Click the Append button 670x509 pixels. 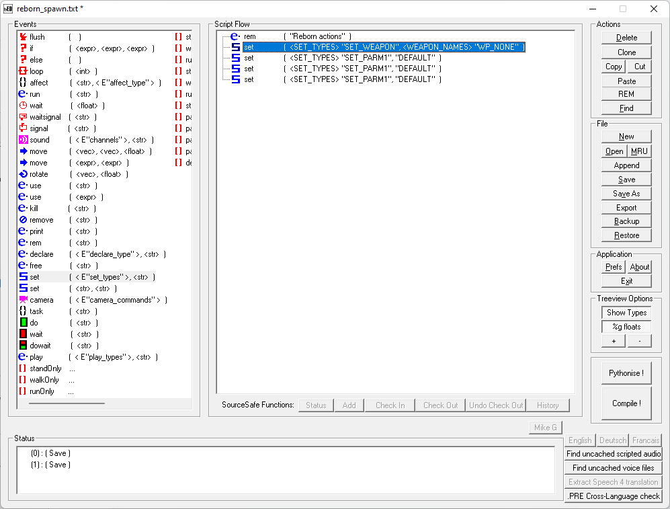[x=626, y=165]
